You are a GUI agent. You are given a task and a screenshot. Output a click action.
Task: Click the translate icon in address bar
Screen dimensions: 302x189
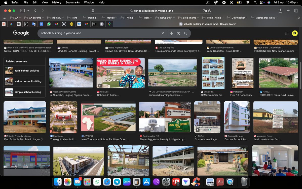205,11
